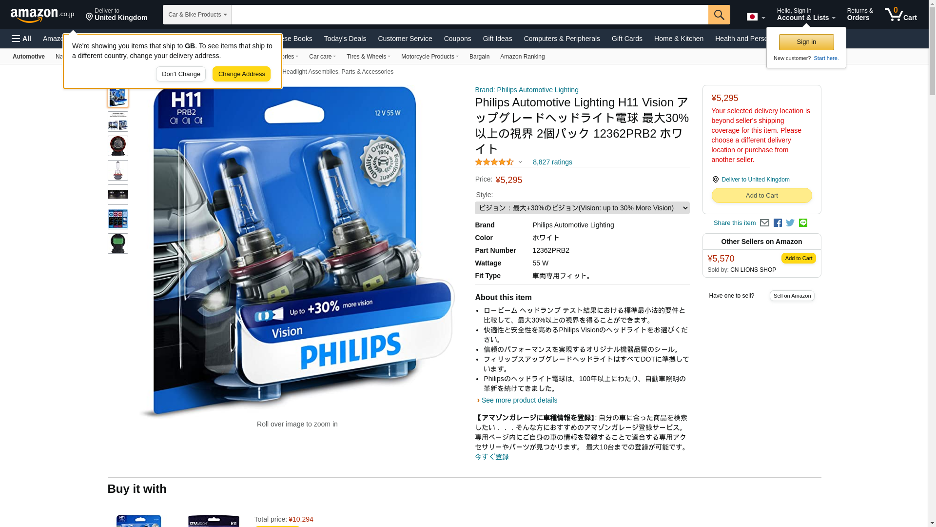Expand the Car & Bike Products search category
The height and width of the screenshot is (527, 936).
[197, 15]
